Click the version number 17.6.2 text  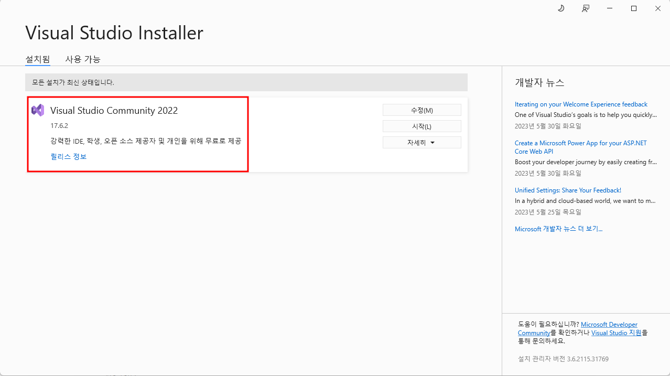tap(59, 126)
